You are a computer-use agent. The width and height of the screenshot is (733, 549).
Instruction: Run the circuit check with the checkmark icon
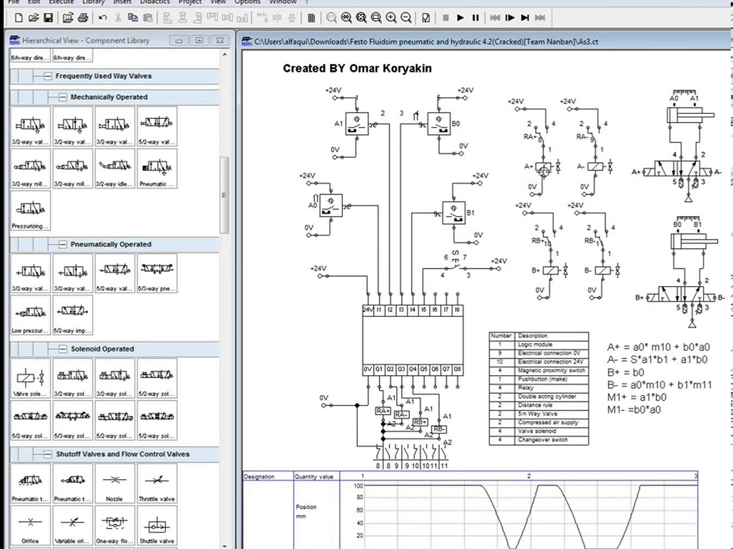click(425, 18)
